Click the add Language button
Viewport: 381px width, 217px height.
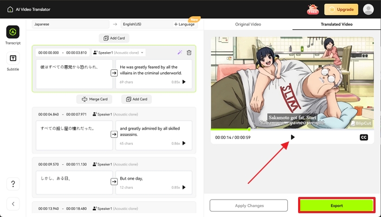[184, 24]
